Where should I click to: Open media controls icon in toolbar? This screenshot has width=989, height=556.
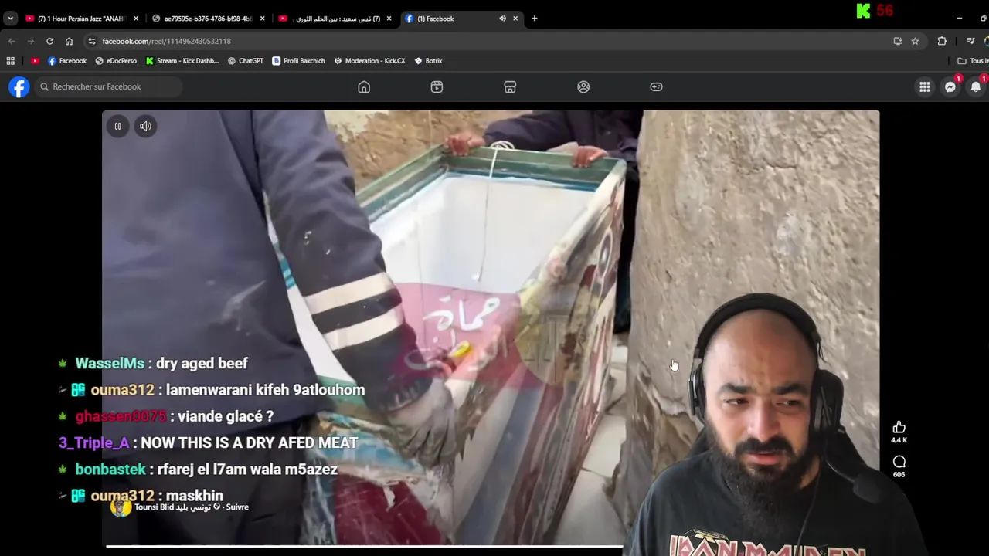coord(970,41)
